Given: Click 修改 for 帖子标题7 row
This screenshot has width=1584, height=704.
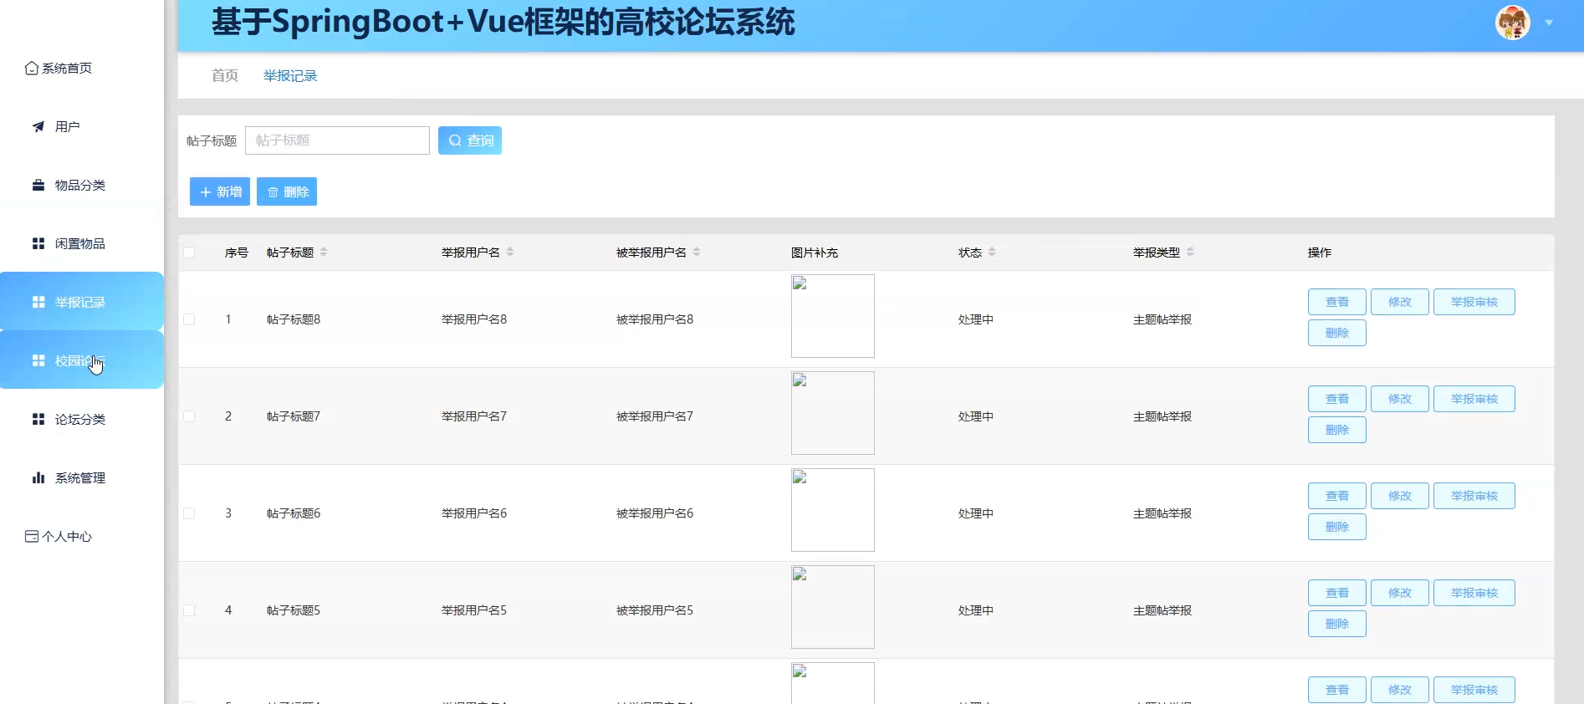Looking at the screenshot, I should coord(1400,399).
